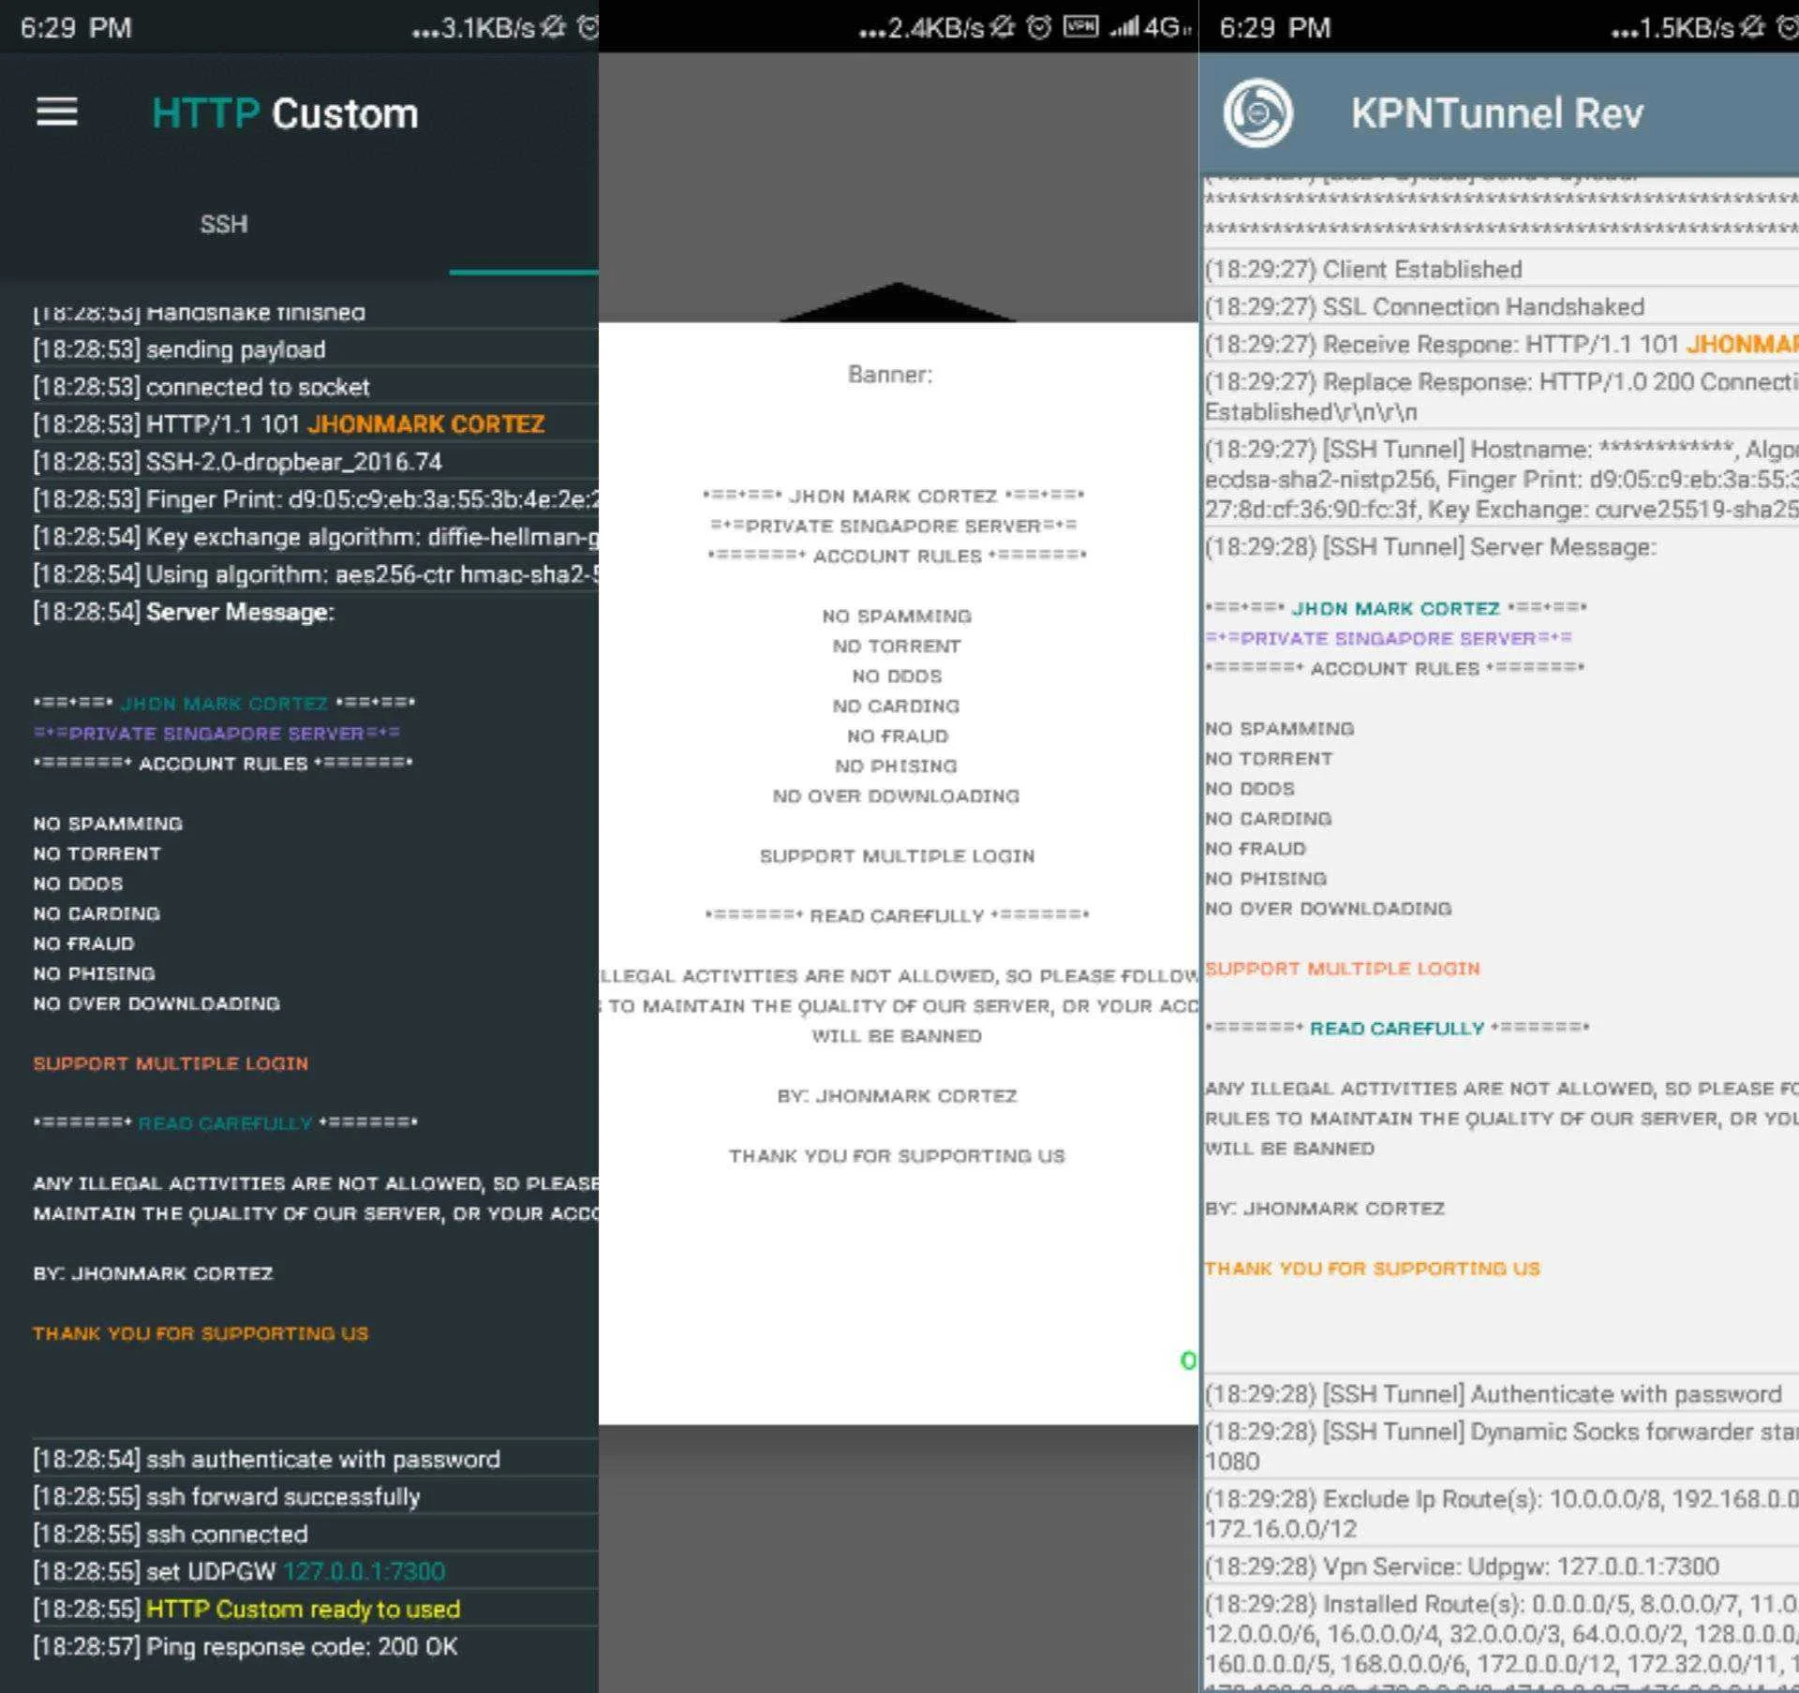This screenshot has height=1693, width=1799.
Task: Tap the silent mode icon beside 1.5KB/s
Action: click(1753, 27)
